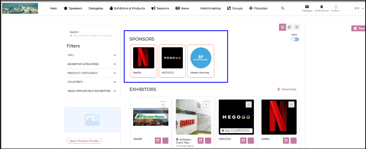Image resolution: width=366 pixels, height=149 pixels.
Task: Open the MEGOGO exhibitor image
Action: pyautogui.click(x=236, y=117)
